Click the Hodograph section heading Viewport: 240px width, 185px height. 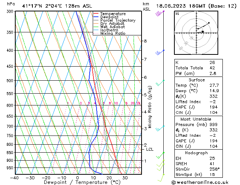tap(197, 153)
